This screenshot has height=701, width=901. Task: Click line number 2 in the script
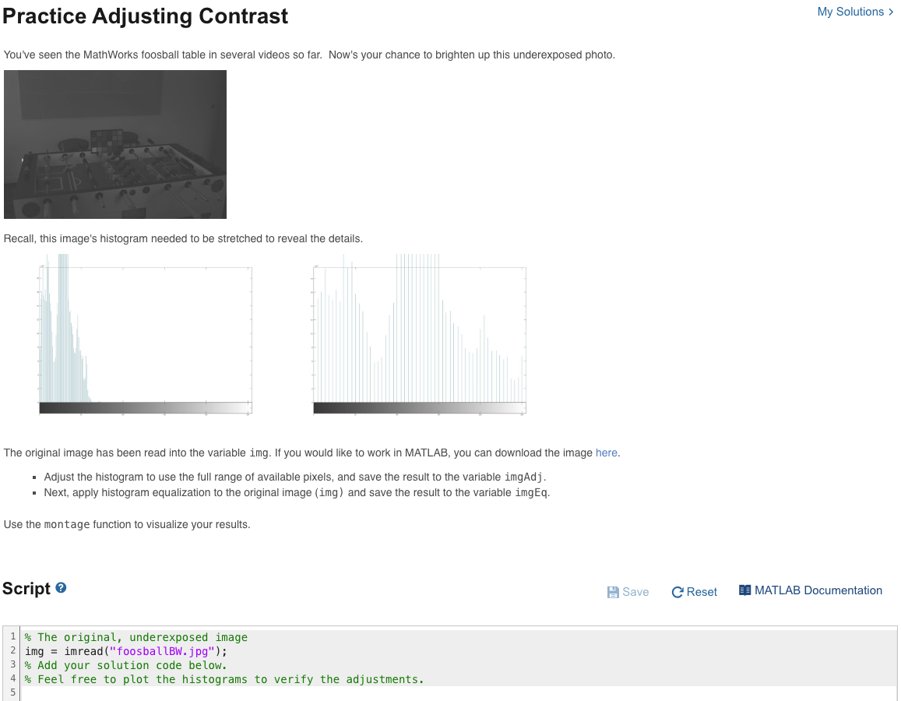click(12, 650)
